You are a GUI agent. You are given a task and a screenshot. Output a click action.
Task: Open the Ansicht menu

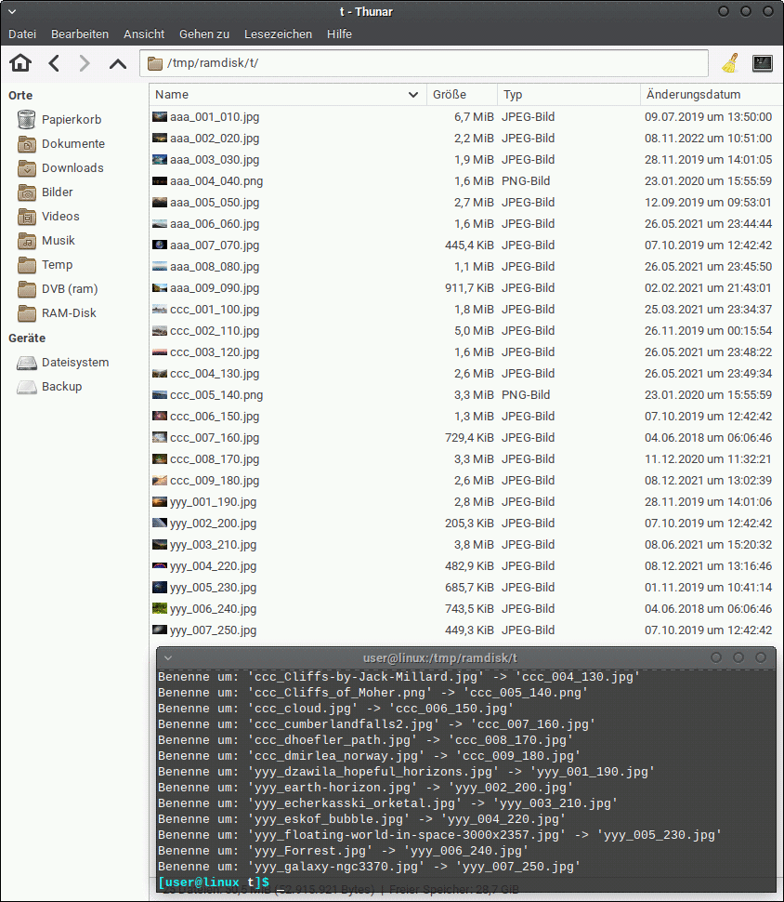[144, 33]
